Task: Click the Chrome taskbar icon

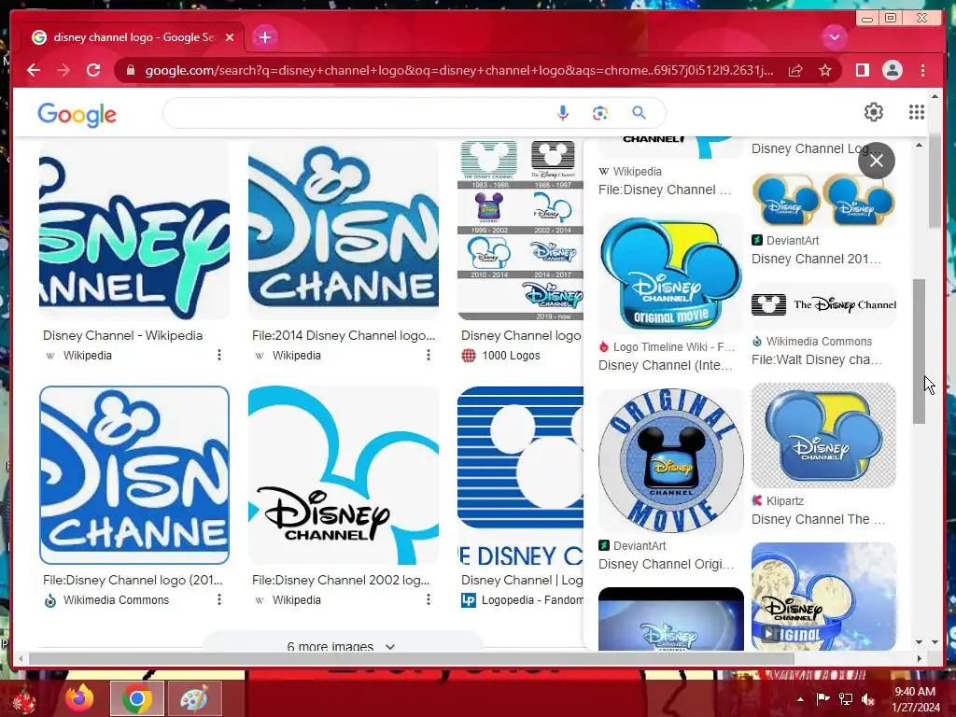Action: (x=137, y=698)
